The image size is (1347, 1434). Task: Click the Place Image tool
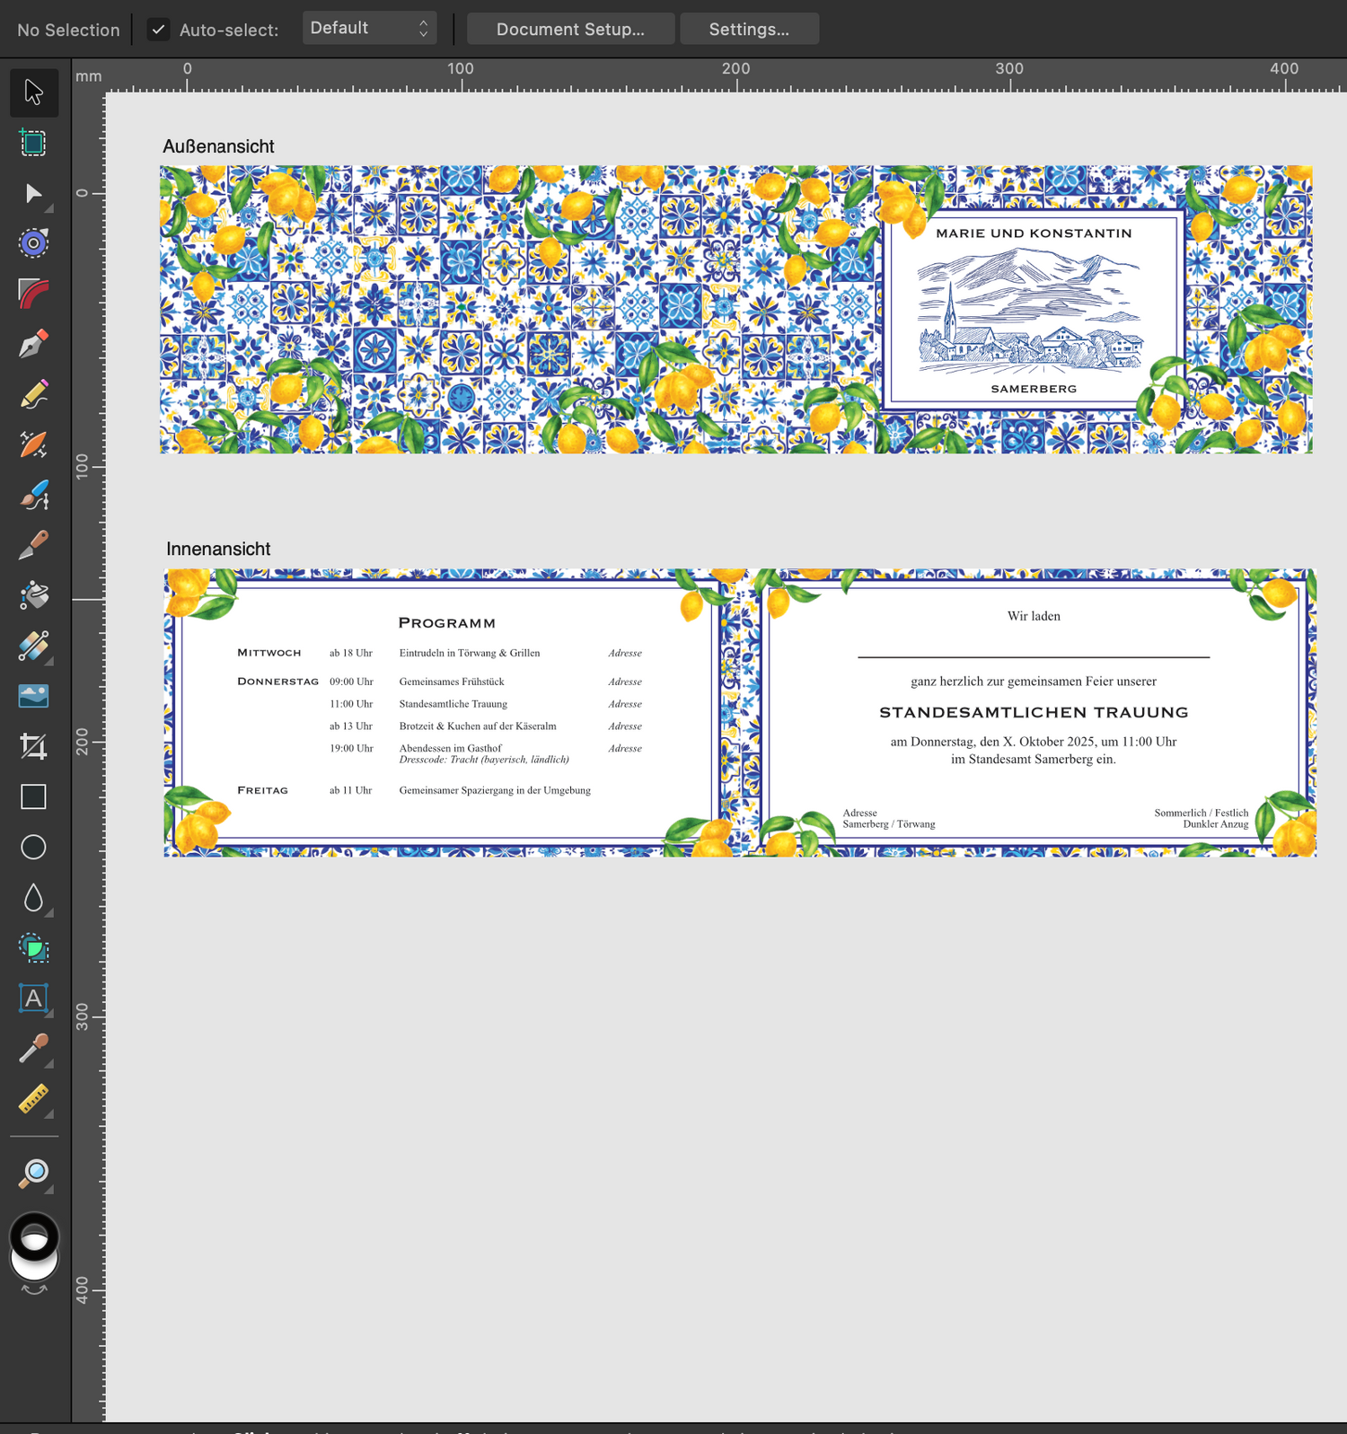coord(34,696)
